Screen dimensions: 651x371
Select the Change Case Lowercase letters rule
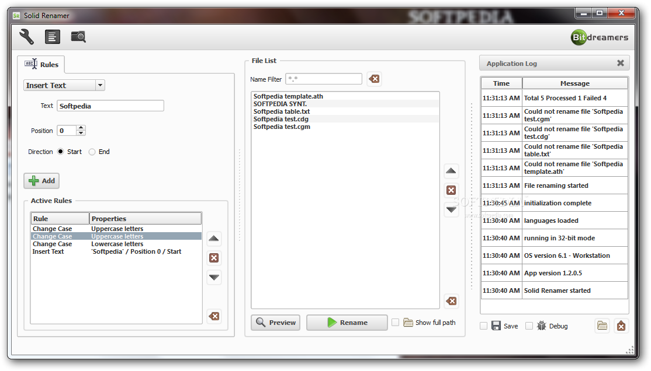pyautogui.click(x=116, y=244)
